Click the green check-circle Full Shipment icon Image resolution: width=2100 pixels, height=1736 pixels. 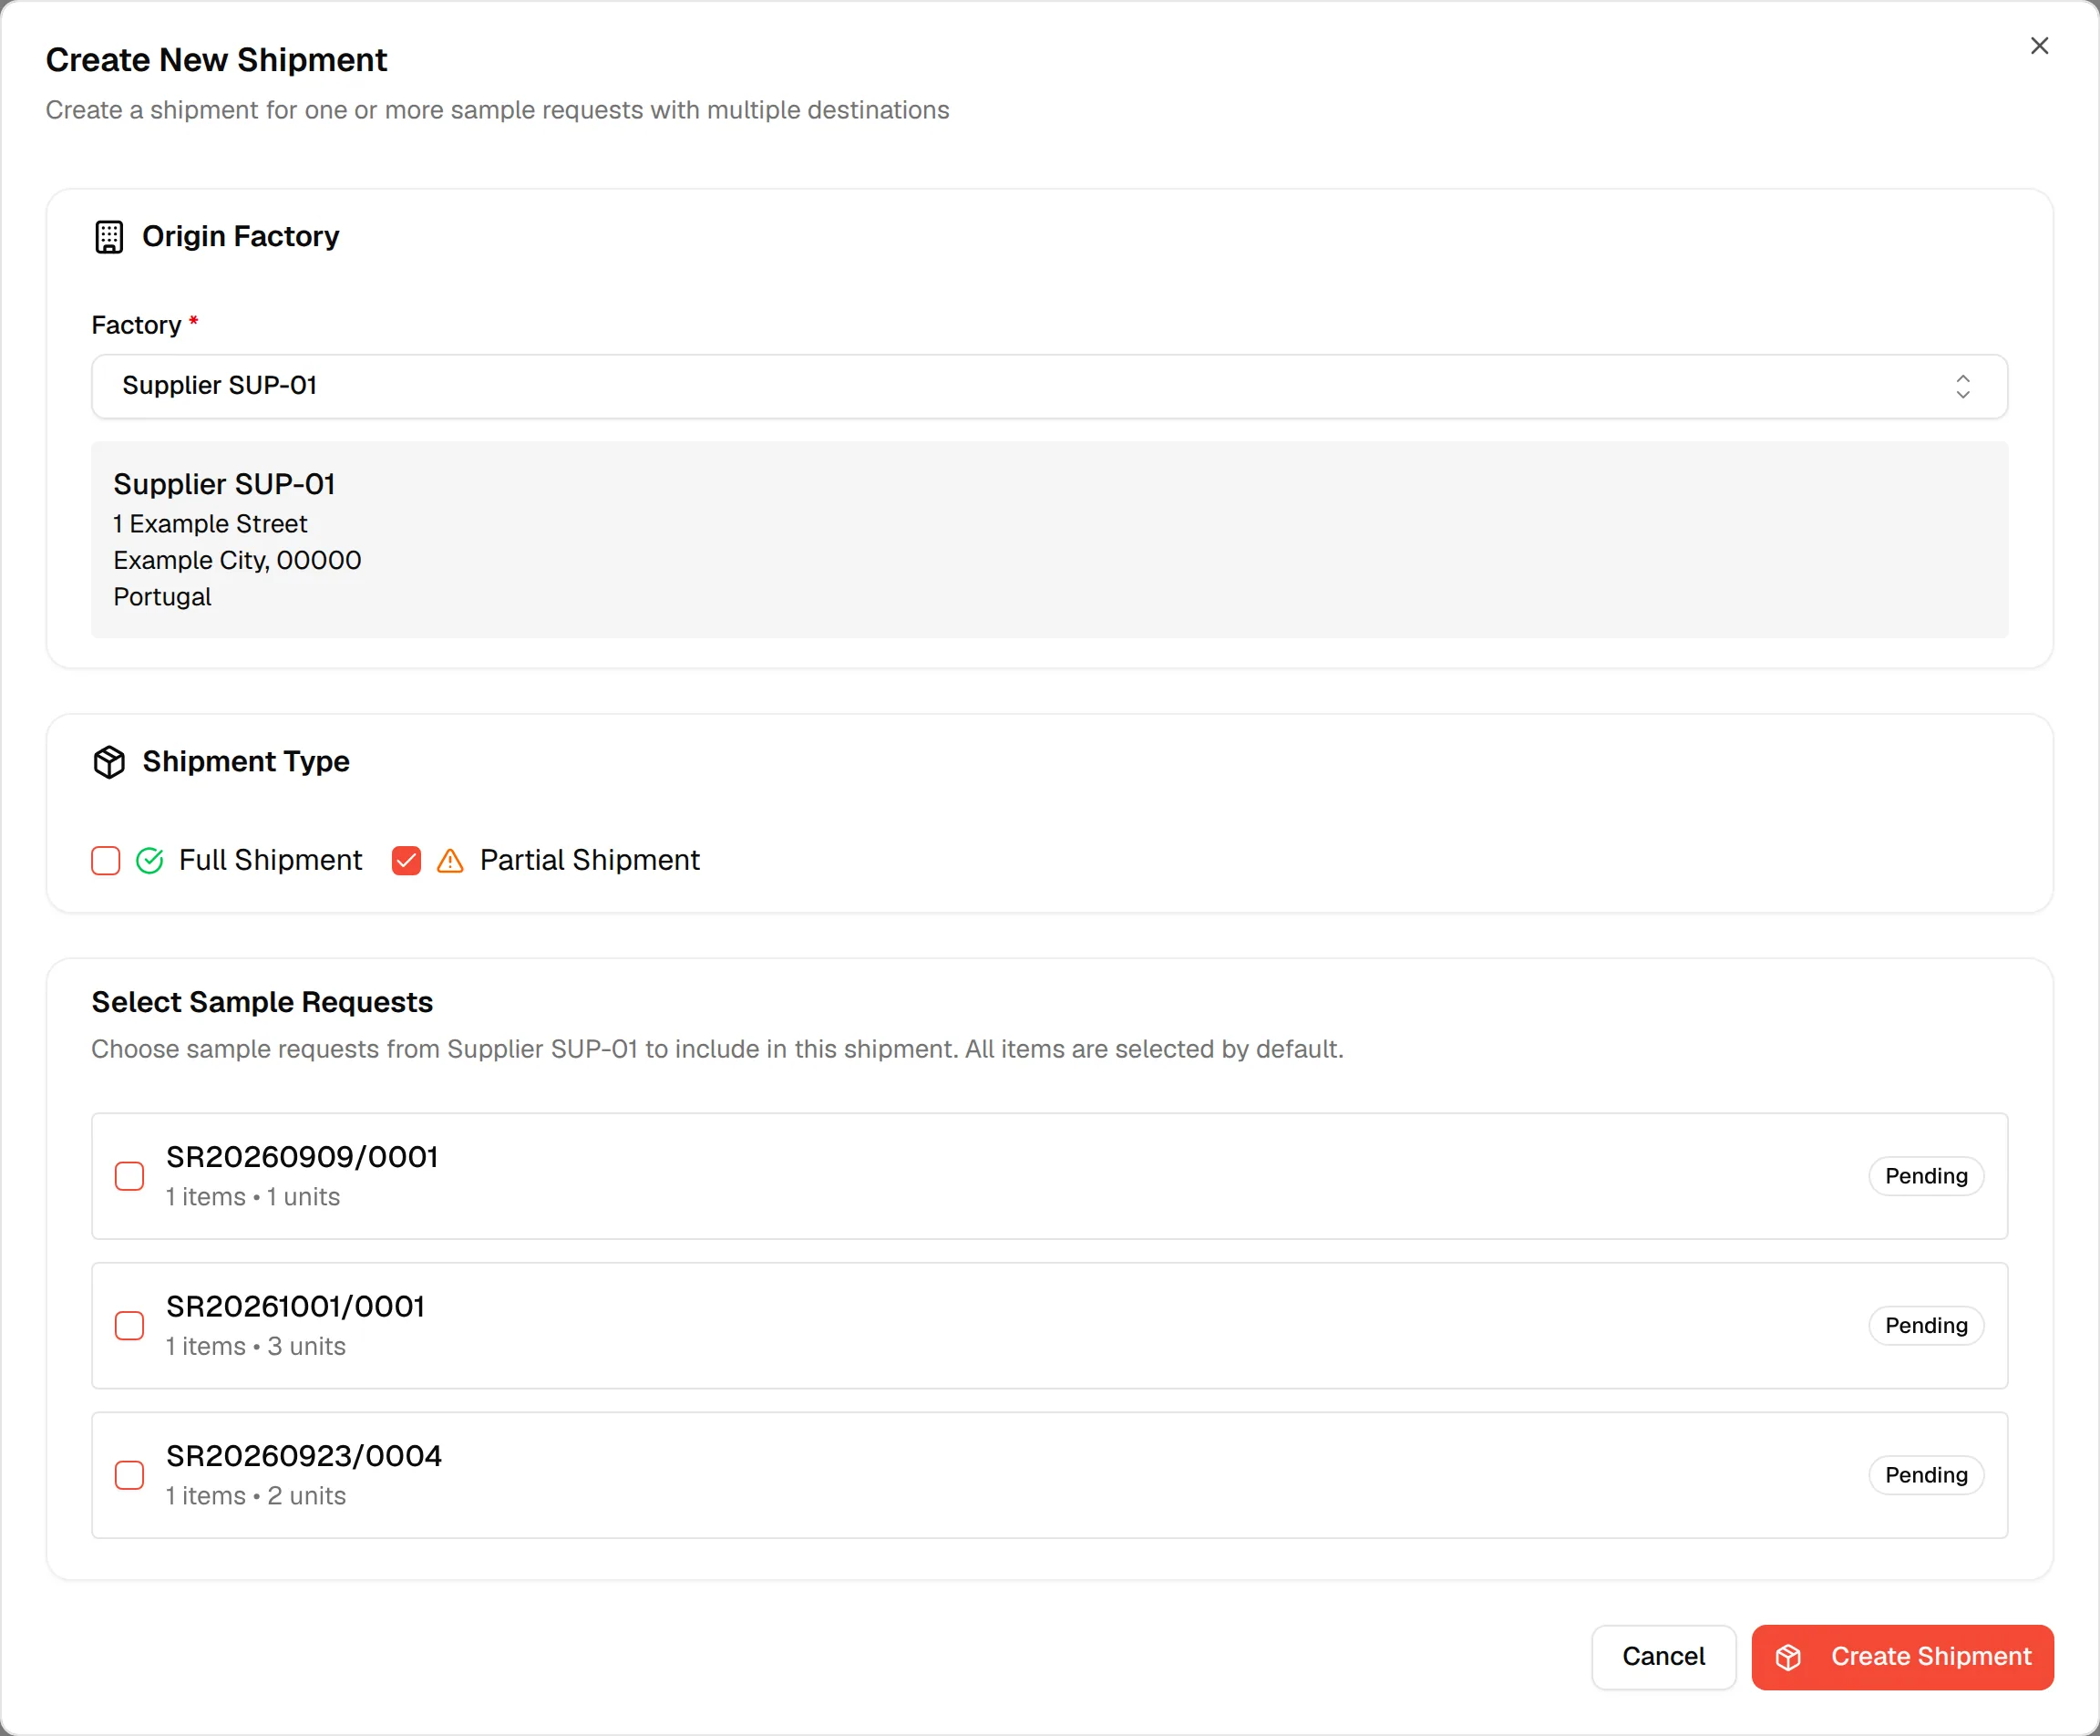[149, 861]
